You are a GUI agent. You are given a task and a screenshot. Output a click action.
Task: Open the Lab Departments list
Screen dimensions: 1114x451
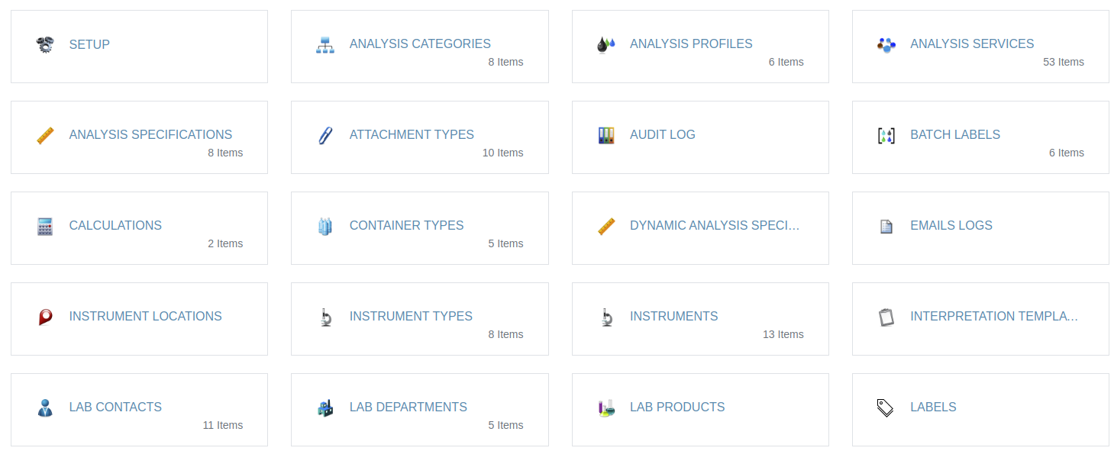tap(408, 407)
